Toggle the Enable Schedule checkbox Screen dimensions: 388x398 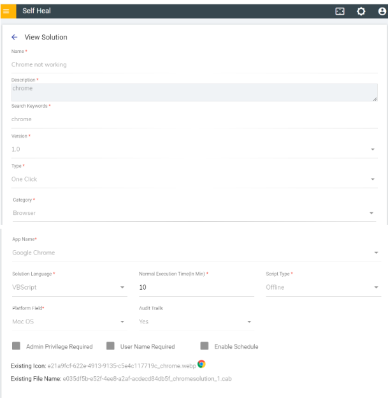[x=205, y=346]
